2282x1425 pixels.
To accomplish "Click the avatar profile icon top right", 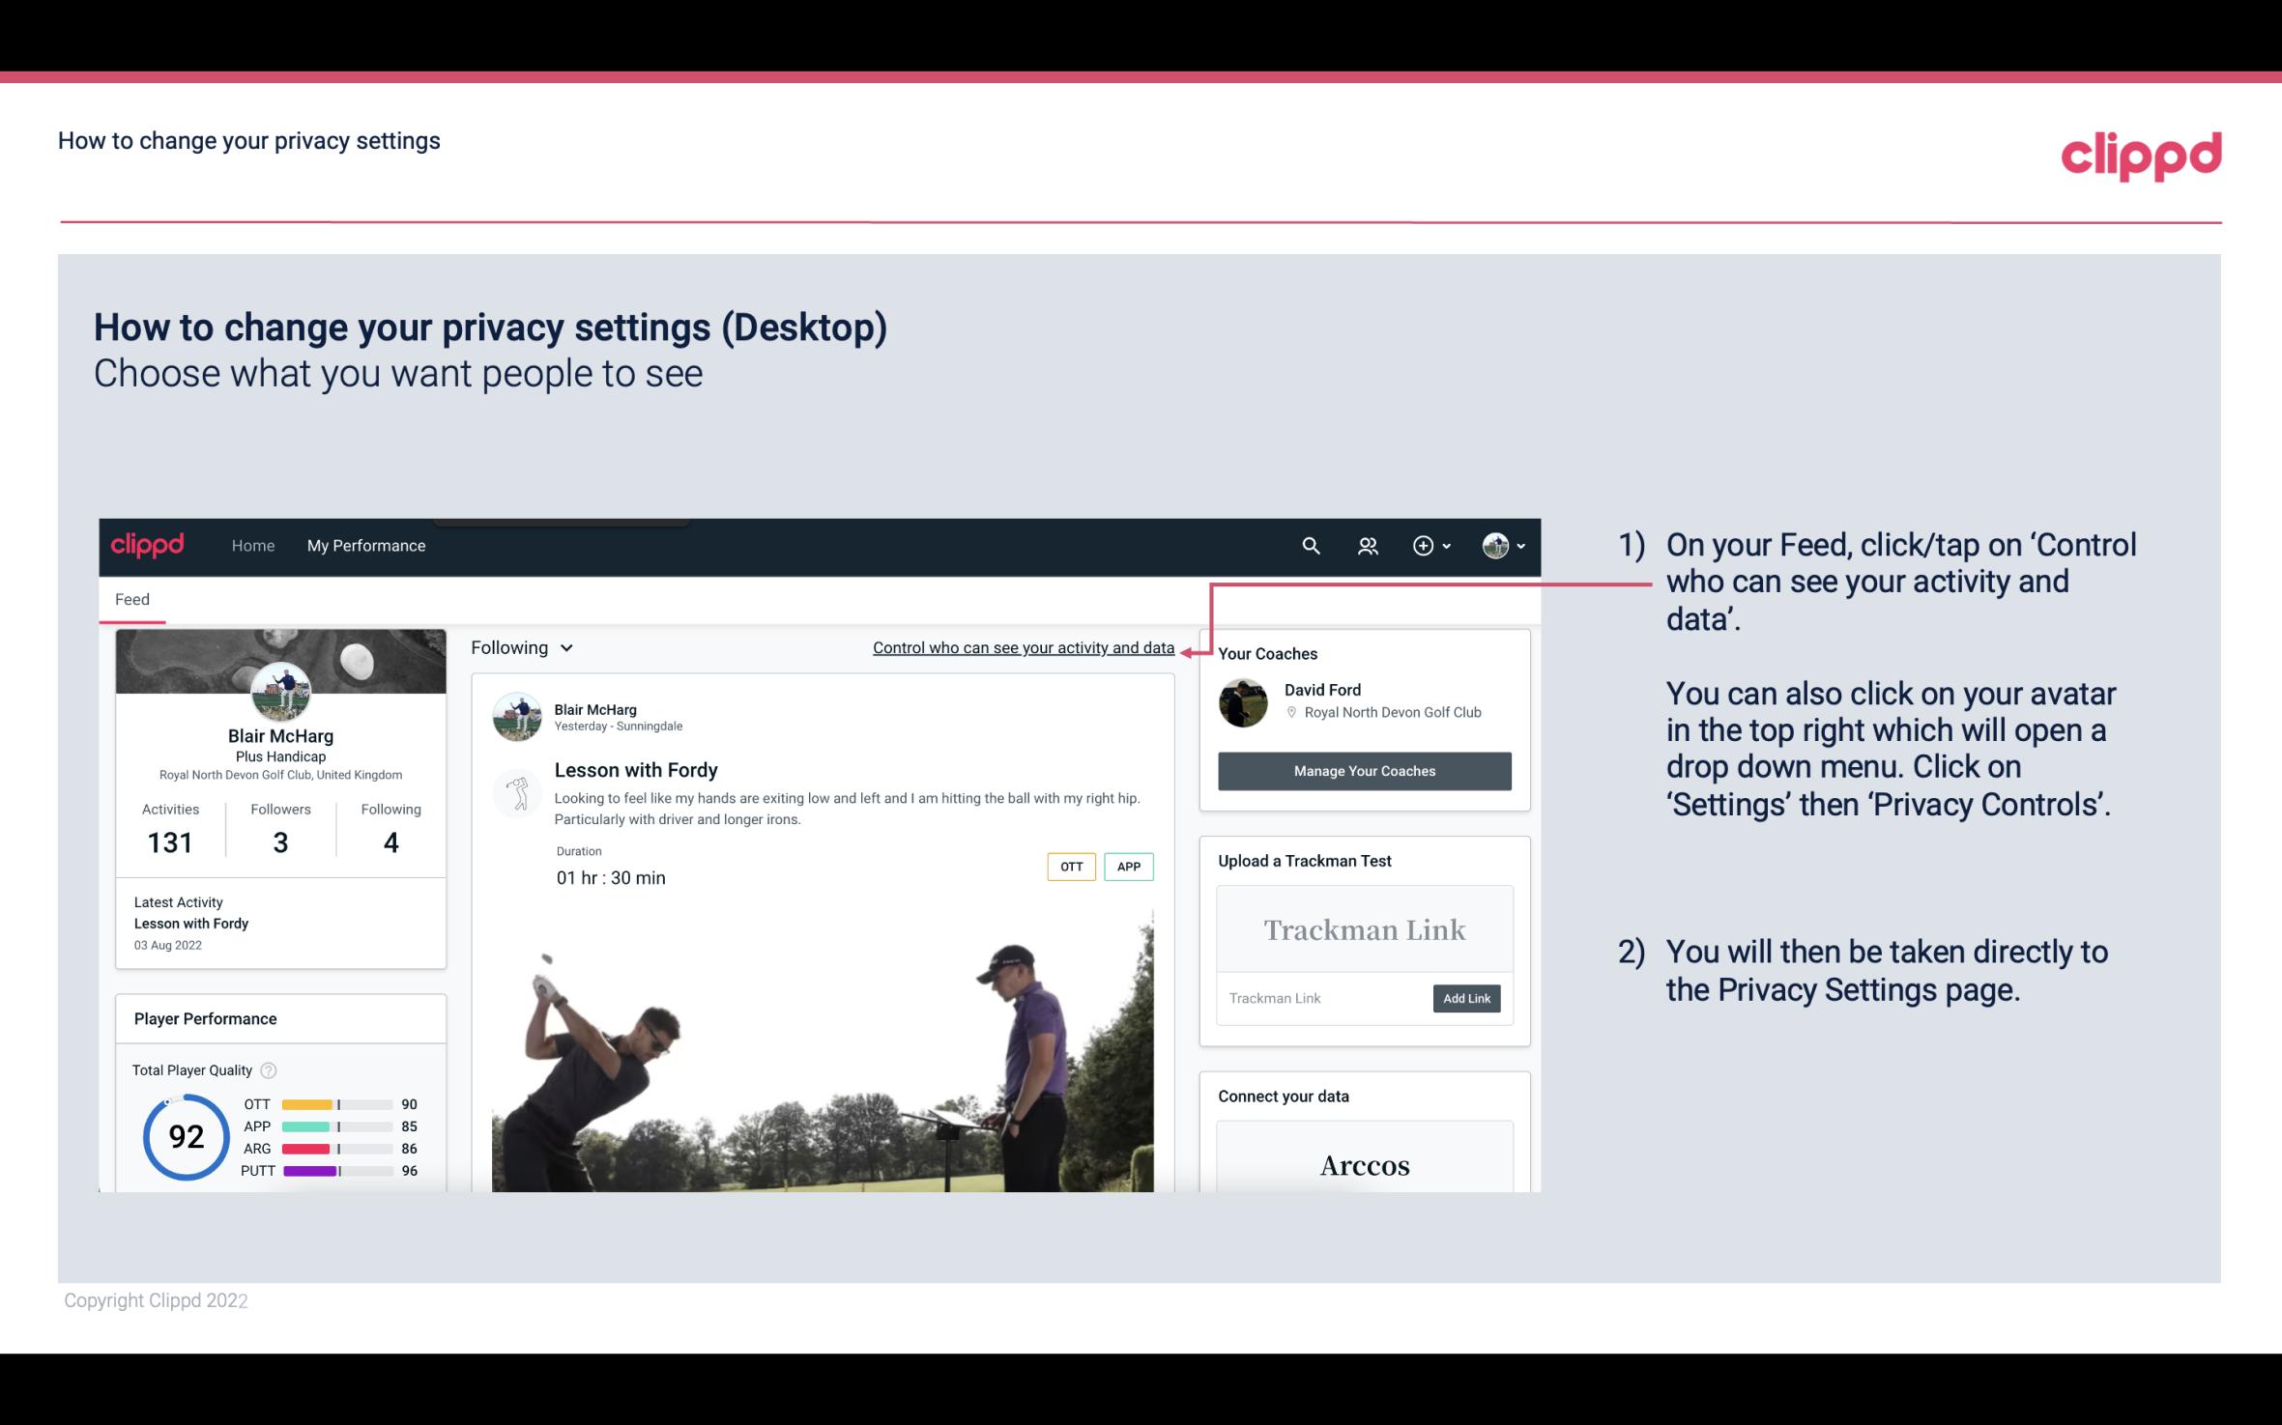I will pos(1494,545).
